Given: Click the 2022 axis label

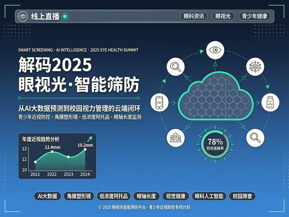Looking at the screenshot, I should click(x=52, y=174).
